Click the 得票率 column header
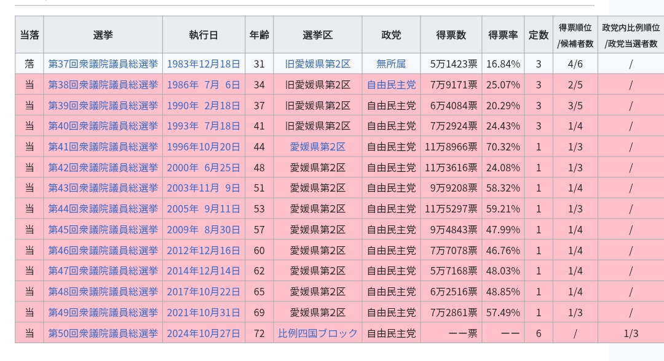 pyautogui.click(x=503, y=35)
